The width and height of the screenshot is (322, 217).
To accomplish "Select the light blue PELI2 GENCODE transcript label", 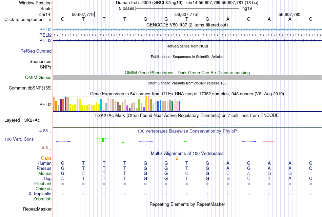I will [45, 29].
